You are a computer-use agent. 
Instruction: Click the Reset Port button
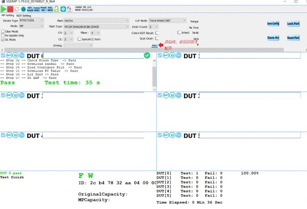[293, 37]
